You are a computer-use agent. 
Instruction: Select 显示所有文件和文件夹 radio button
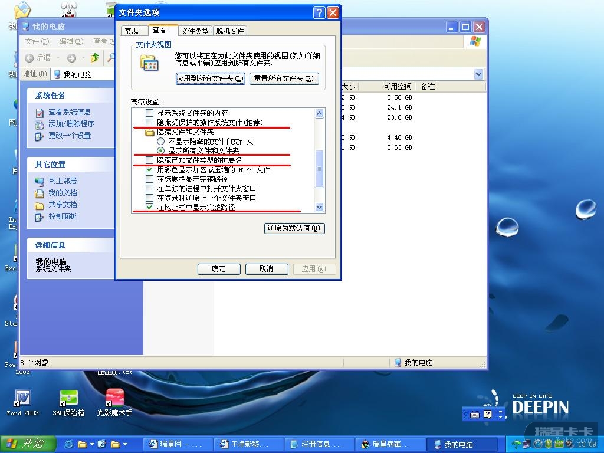(x=160, y=150)
